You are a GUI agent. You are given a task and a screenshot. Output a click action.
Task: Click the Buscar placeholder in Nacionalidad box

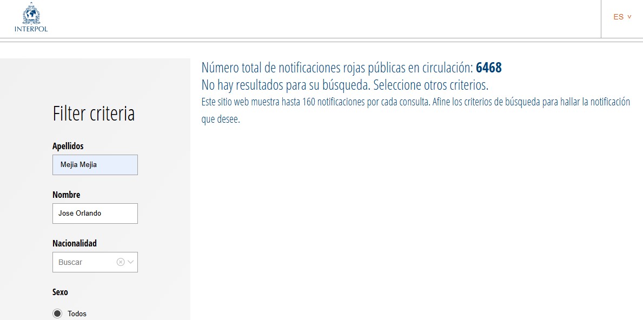pyautogui.click(x=70, y=262)
